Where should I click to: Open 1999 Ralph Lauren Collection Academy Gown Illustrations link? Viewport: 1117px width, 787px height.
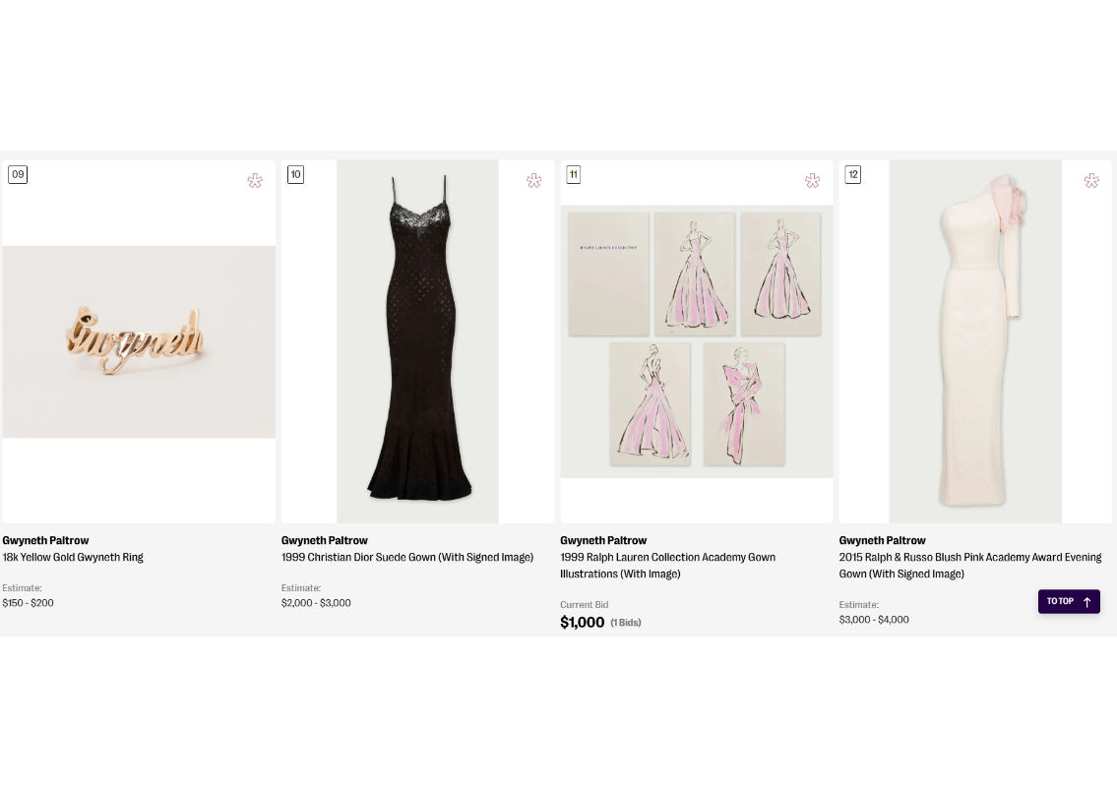667,565
